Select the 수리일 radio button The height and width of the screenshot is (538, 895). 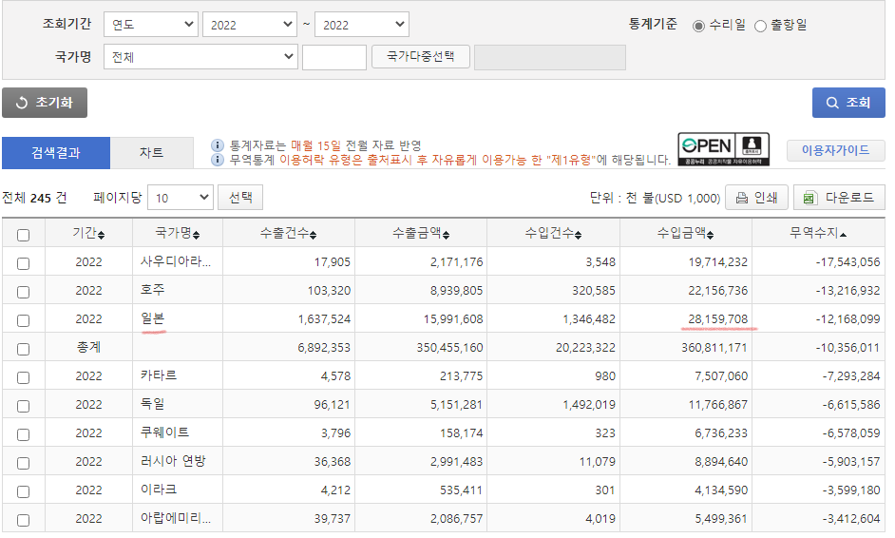[x=699, y=26]
